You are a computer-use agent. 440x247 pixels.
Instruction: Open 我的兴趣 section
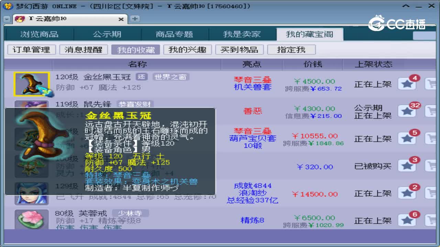(187, 50)
